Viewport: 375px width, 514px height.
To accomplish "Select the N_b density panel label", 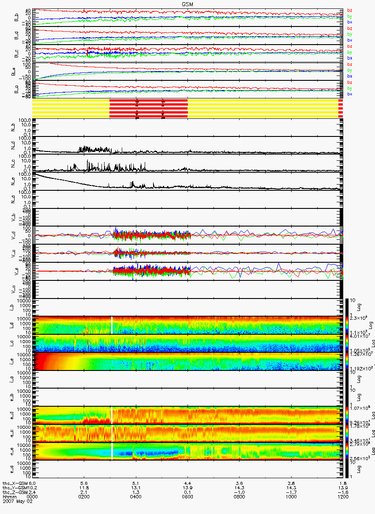I will pyautogui.click(x=13, y=128).
